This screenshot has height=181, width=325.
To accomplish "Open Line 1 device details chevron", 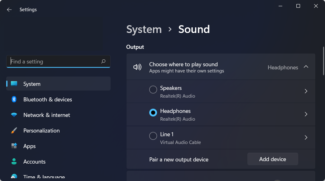I will pos(306,137).
